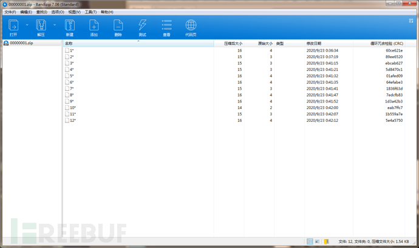Click the file icon of row 12*
This screenshot has width=419, height=248.
[x=67, y=121]
